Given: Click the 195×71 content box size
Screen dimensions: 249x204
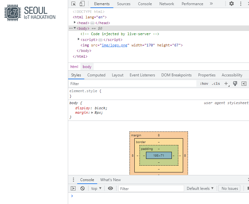Looking at the screenshot, I should click(x=159, y=155).
